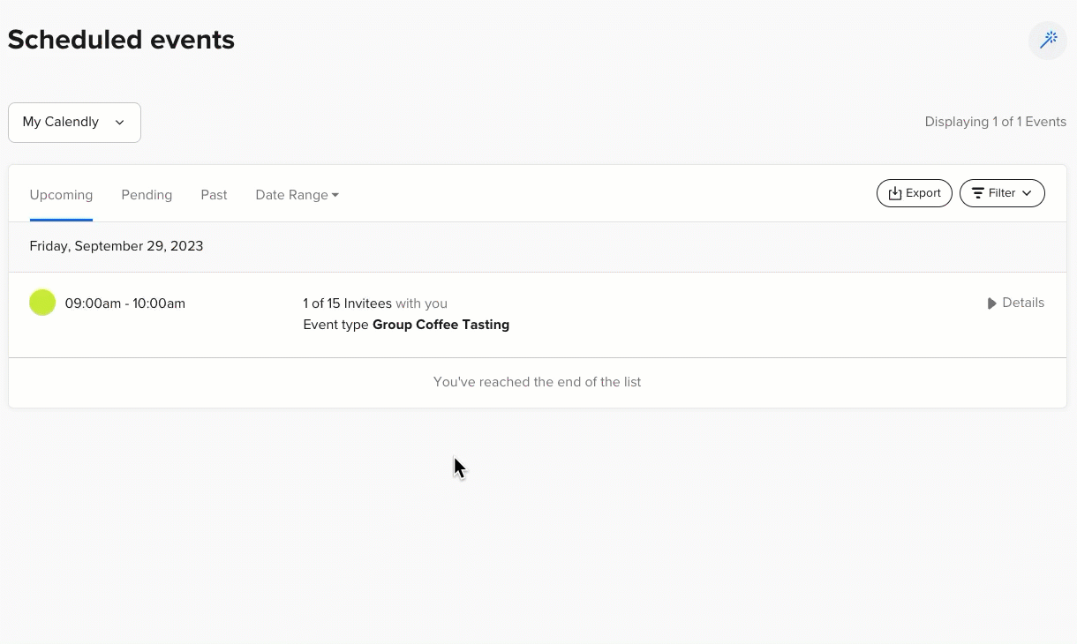Click the green event color circle
1077x644 pixels.
pos(42,303)
